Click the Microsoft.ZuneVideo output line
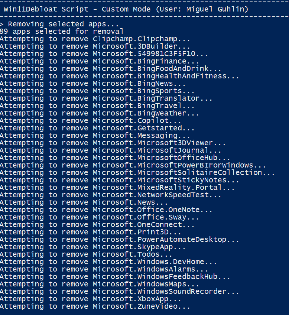This screenshot has width=289, height=315. tap(95, 306)
